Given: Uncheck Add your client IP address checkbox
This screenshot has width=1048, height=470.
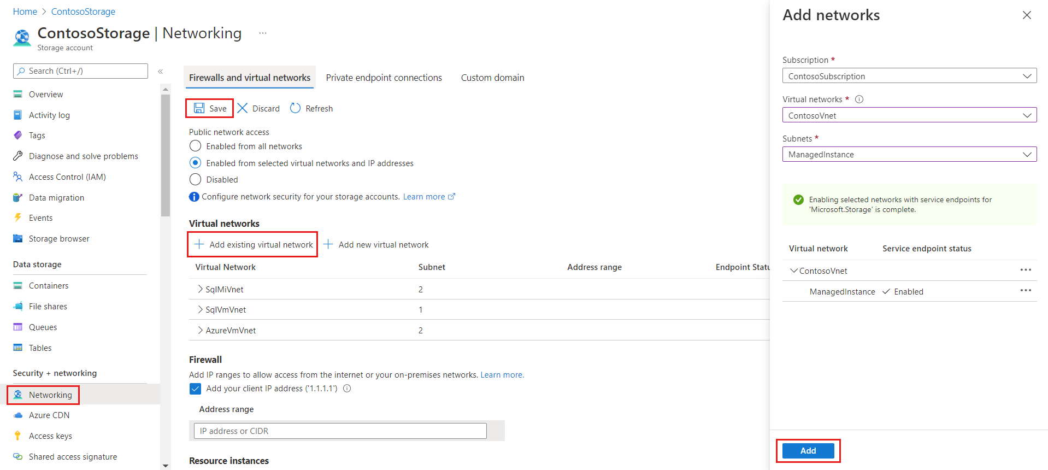Looking at the screenshot, I should pos(195,389).
